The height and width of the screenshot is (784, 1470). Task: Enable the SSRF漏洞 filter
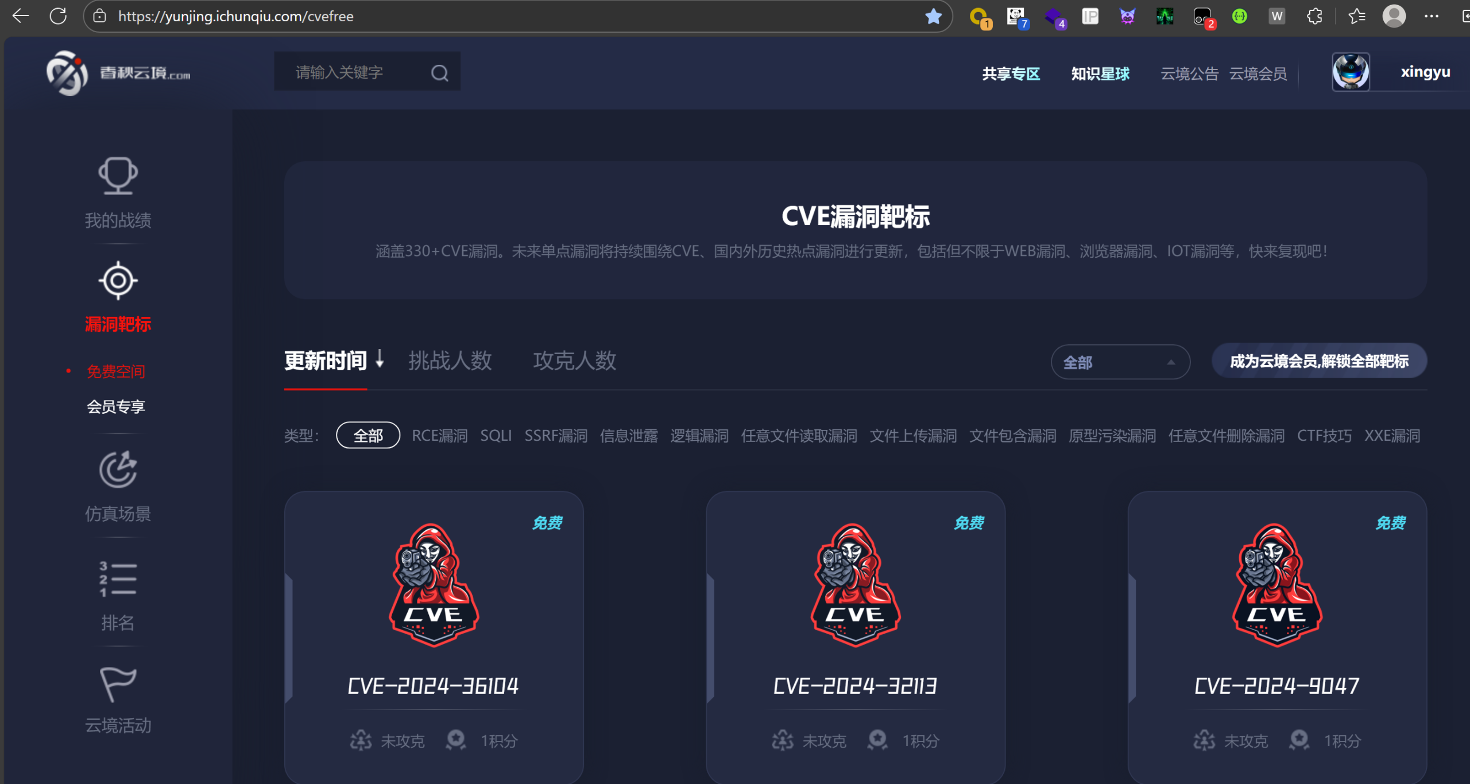[556, 436]
